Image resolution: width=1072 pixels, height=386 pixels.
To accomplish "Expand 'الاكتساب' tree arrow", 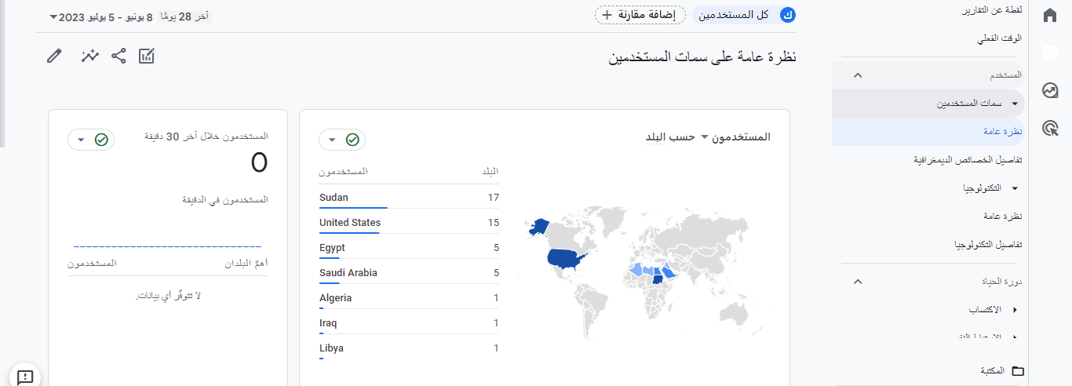I will point(1015,311).
